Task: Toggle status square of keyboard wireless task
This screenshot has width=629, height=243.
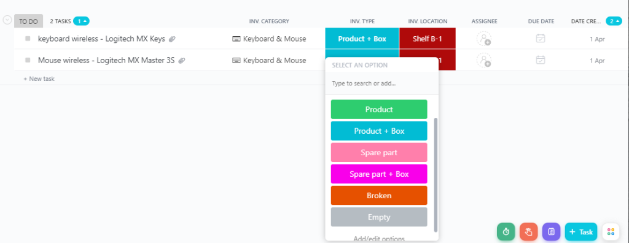Action: click(28, 39)
